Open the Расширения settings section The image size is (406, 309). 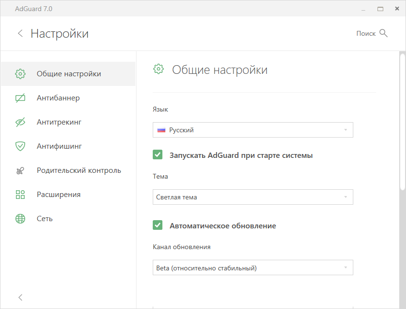click(68, 195)
